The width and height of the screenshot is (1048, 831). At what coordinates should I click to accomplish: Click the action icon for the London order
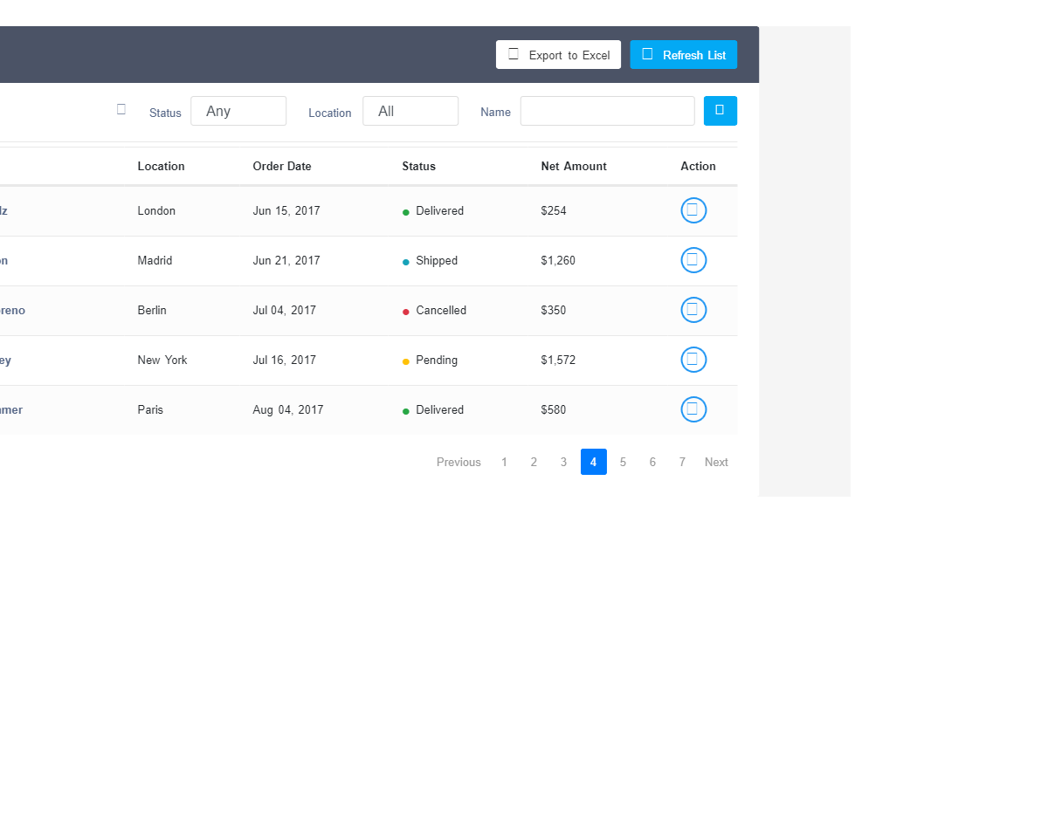point(693,210)
